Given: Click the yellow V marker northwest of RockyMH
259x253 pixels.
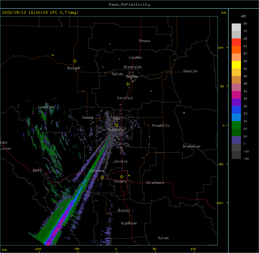Looking at the screenshot, I should point(53,55).
